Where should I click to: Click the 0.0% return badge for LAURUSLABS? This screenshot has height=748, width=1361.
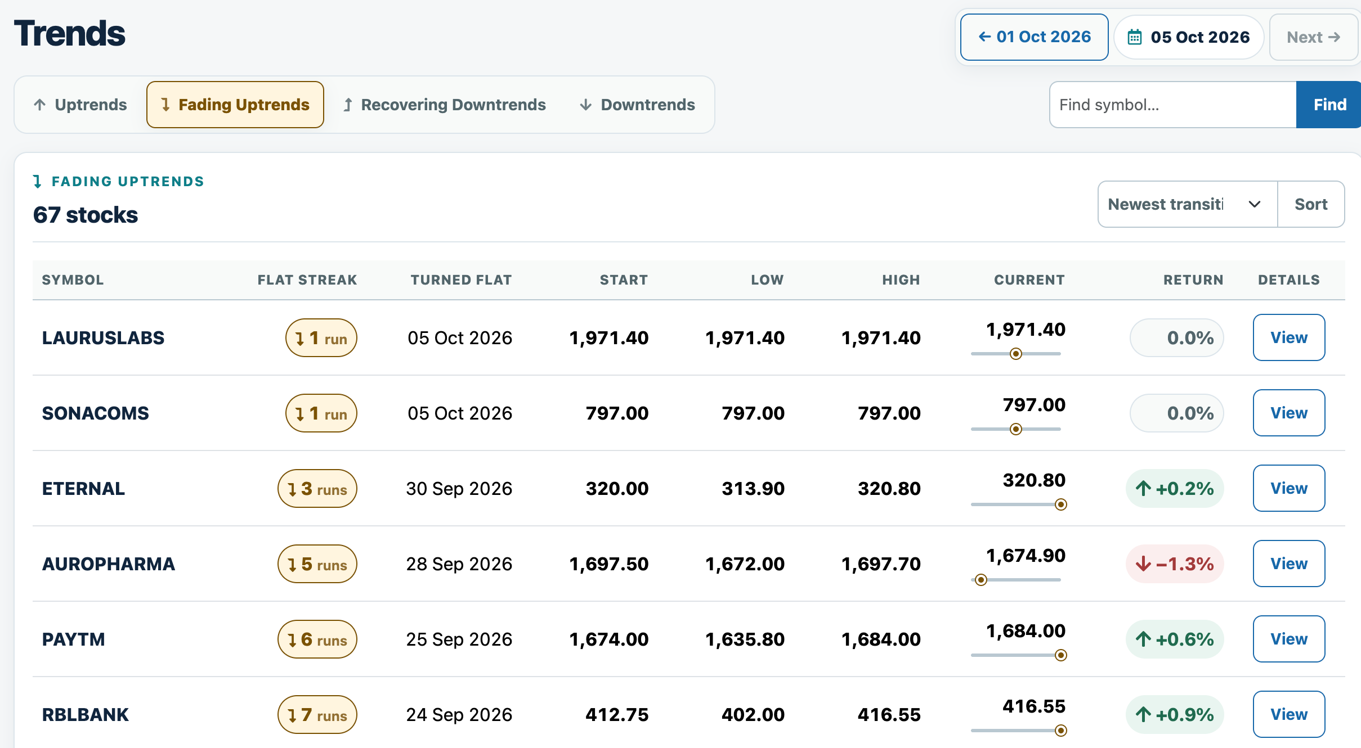[1177, 338]
